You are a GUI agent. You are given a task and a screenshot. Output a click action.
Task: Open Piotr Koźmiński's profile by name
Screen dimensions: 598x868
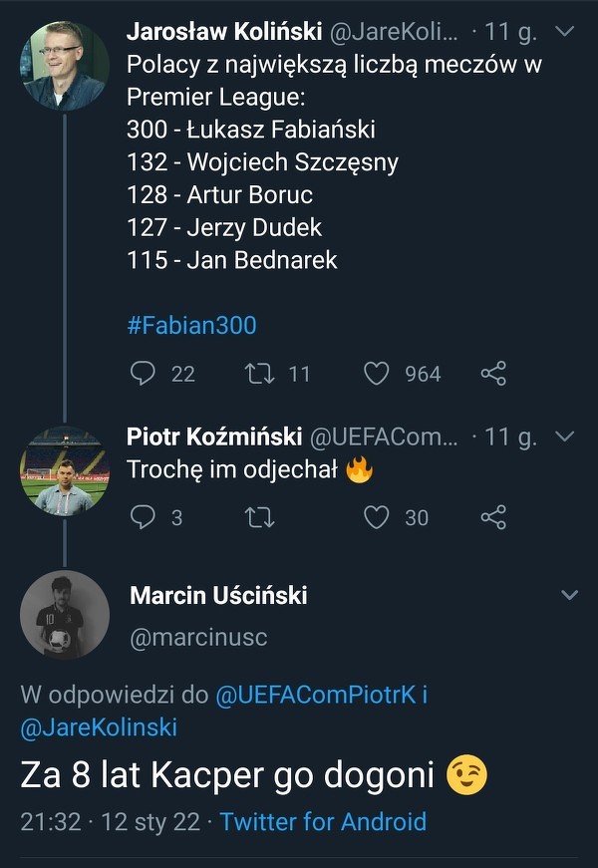[x=214, y=436]
